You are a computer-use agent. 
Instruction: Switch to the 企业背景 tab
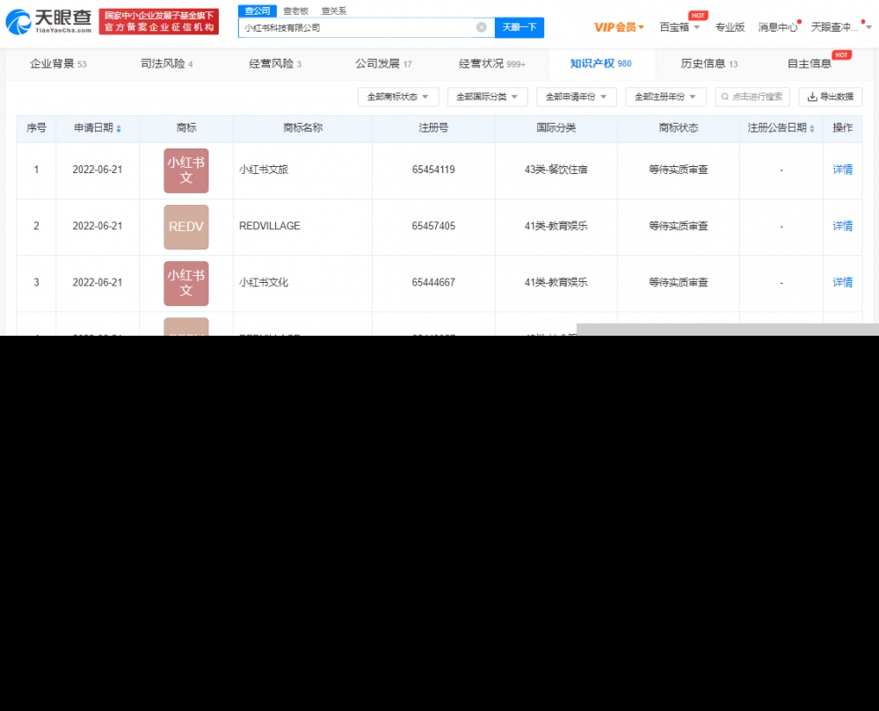tap(58, 64)
